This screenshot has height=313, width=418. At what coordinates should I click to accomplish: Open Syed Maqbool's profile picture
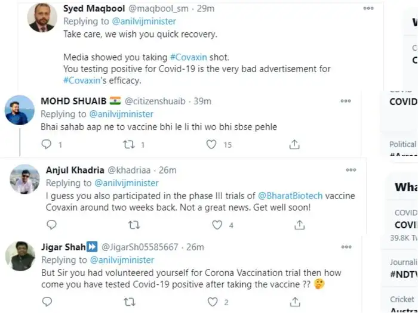42,17
